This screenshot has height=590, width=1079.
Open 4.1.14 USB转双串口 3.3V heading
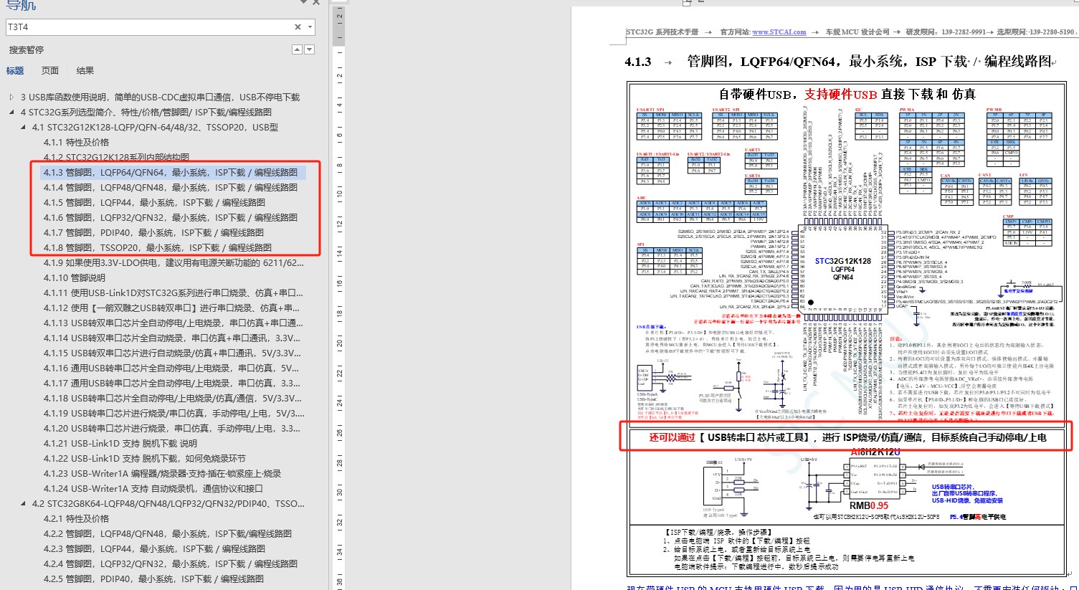tap(172, 338)
